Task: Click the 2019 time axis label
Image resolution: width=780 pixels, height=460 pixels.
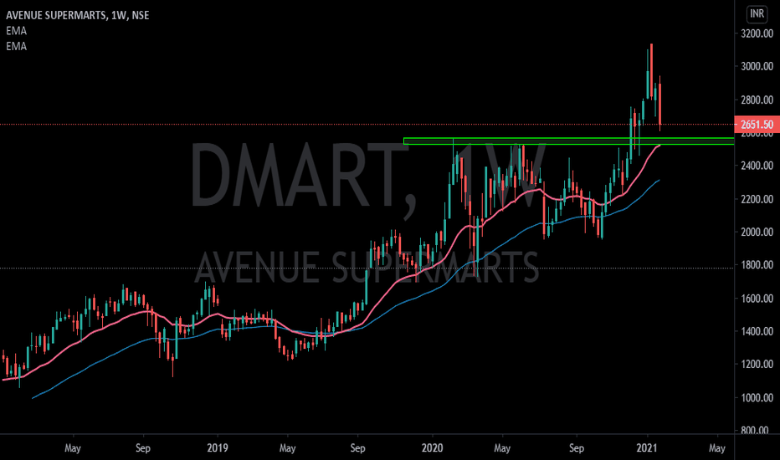Action: [x=218, y=448]
